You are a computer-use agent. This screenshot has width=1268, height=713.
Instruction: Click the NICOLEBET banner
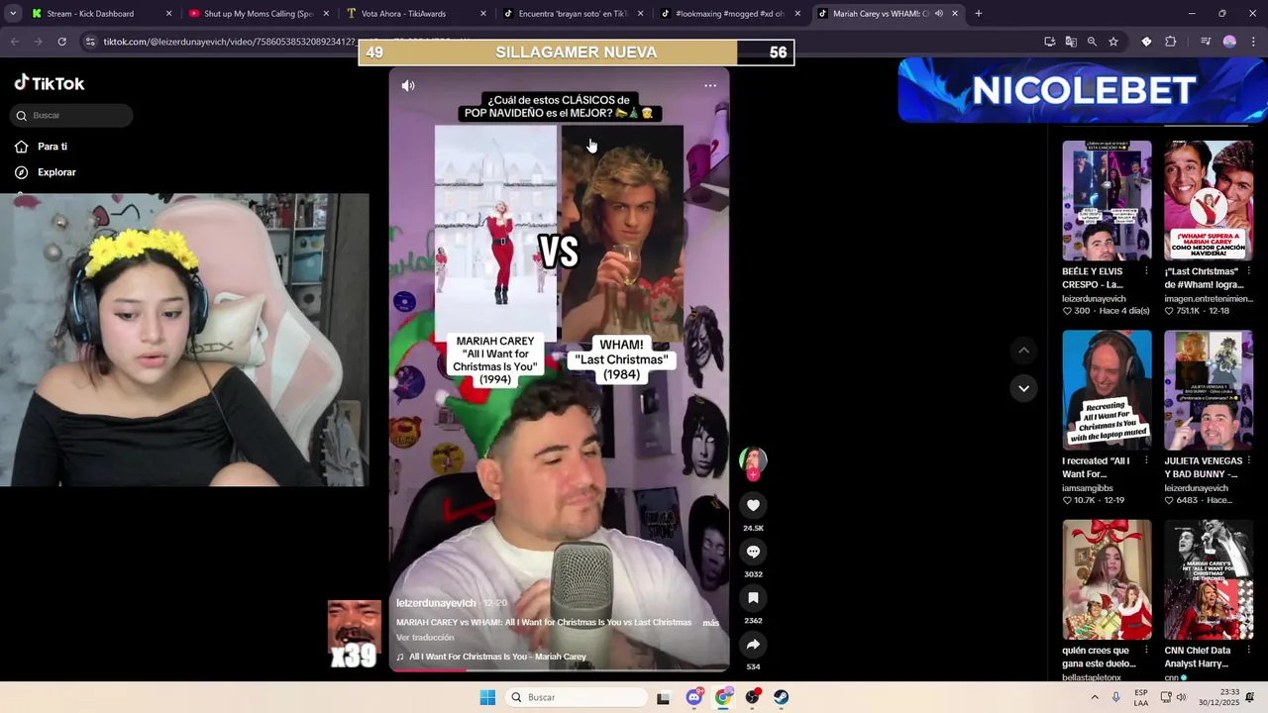tap(1082, 90)
